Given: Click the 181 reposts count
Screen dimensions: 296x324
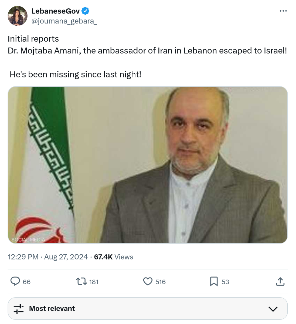Looking at the screenshot, I should [94, 282].
